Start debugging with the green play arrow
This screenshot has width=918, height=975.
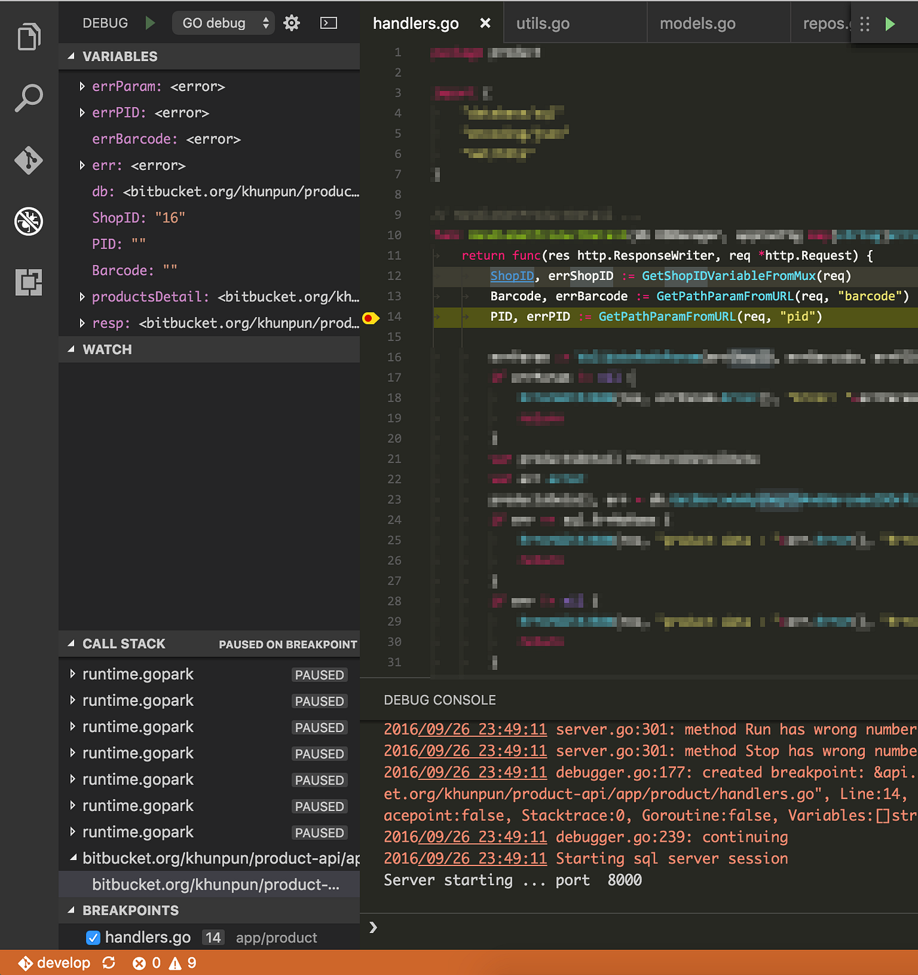click(150, 22)
